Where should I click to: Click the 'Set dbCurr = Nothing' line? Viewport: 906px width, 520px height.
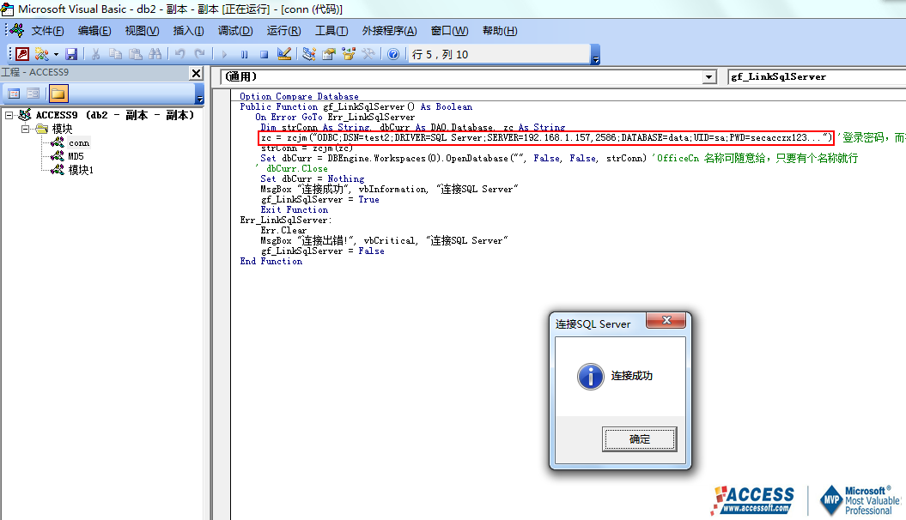point(312,179)
